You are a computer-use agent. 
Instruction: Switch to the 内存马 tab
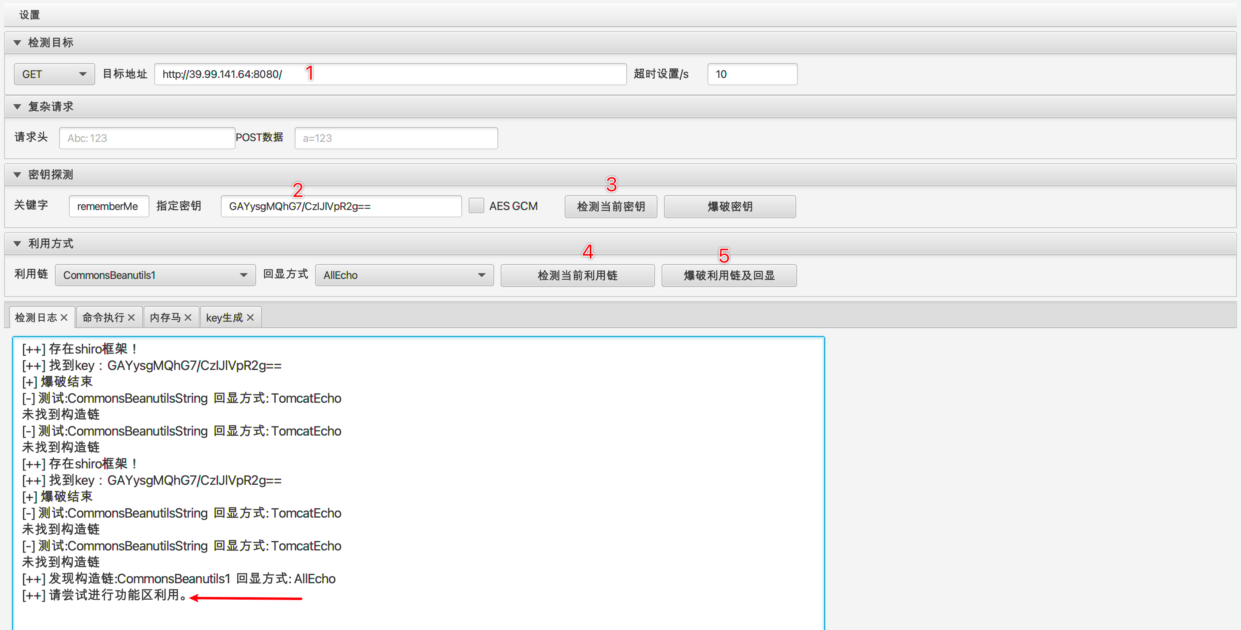[165, 317]
